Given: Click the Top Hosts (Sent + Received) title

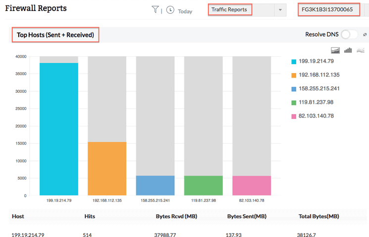Looking at the screenshot, I should coord(55,35).
